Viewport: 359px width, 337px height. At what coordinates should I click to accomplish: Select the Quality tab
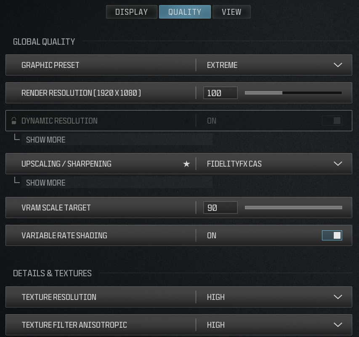click(x=185, y=12)
